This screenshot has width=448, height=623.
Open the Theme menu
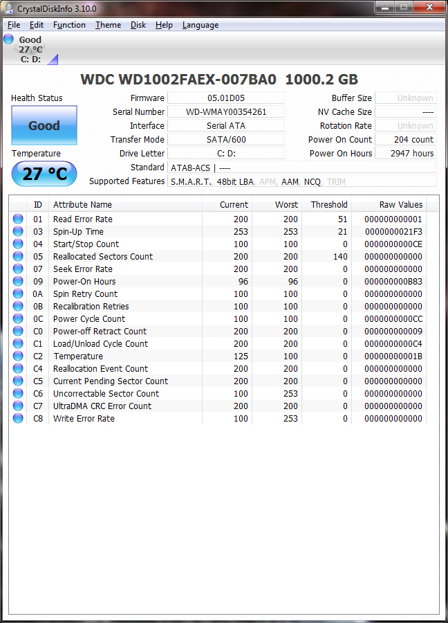click(108, 25)
